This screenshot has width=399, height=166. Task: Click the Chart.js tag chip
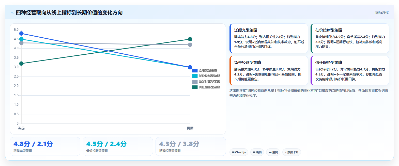click(239, 152)
